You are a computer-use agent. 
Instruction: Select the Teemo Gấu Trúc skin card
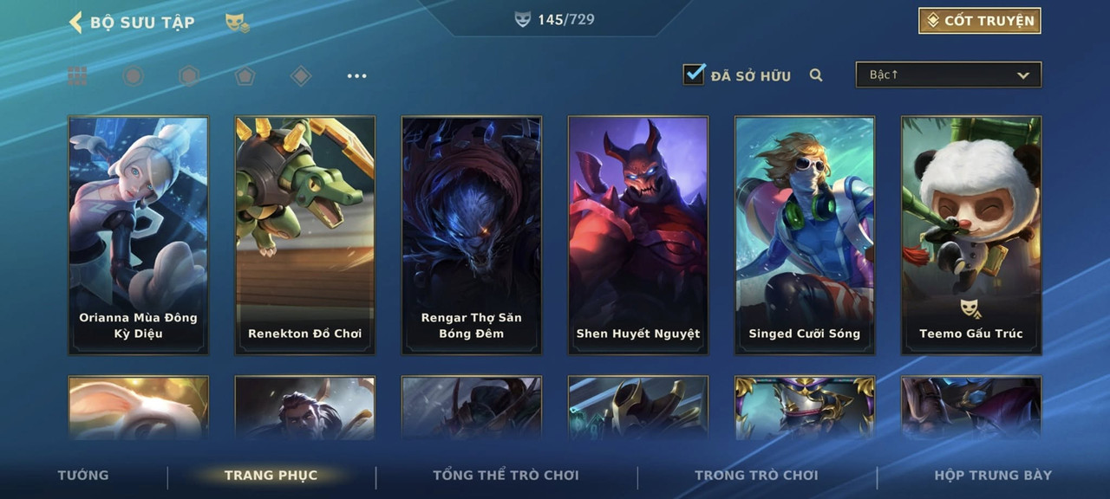(971, 236)
